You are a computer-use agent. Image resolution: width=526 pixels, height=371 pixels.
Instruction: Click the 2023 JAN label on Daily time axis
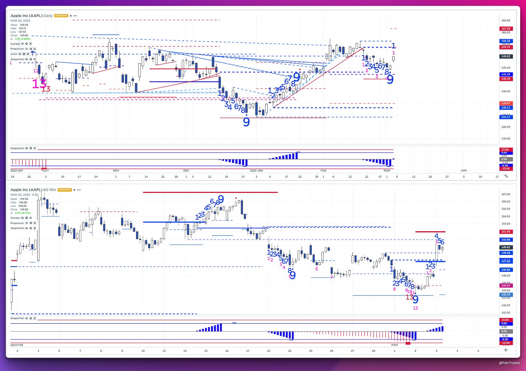[x=256, y=171]
